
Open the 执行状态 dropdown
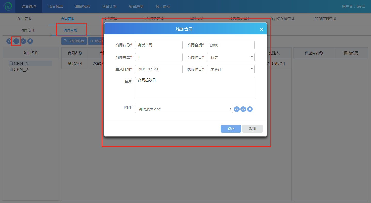231,69
